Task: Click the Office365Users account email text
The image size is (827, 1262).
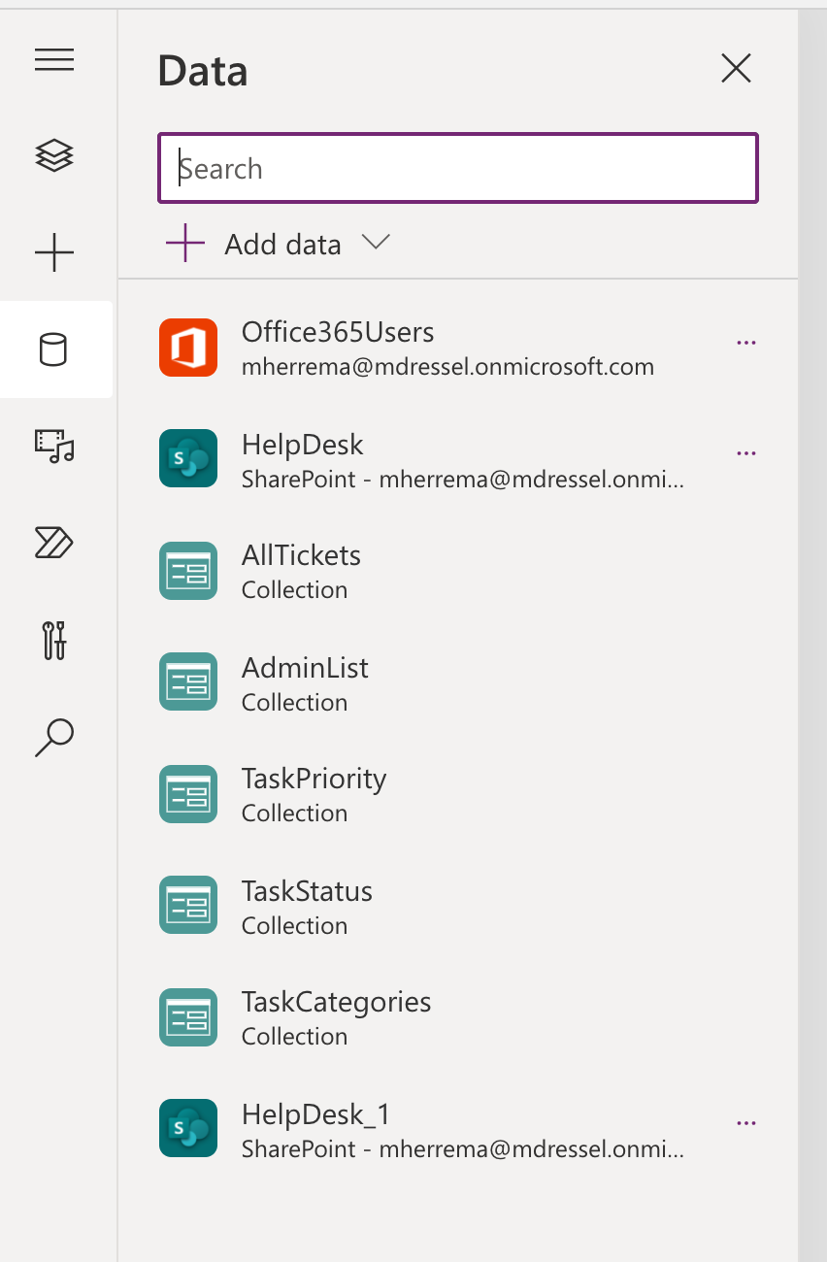Action: click(x=447, y=367)
